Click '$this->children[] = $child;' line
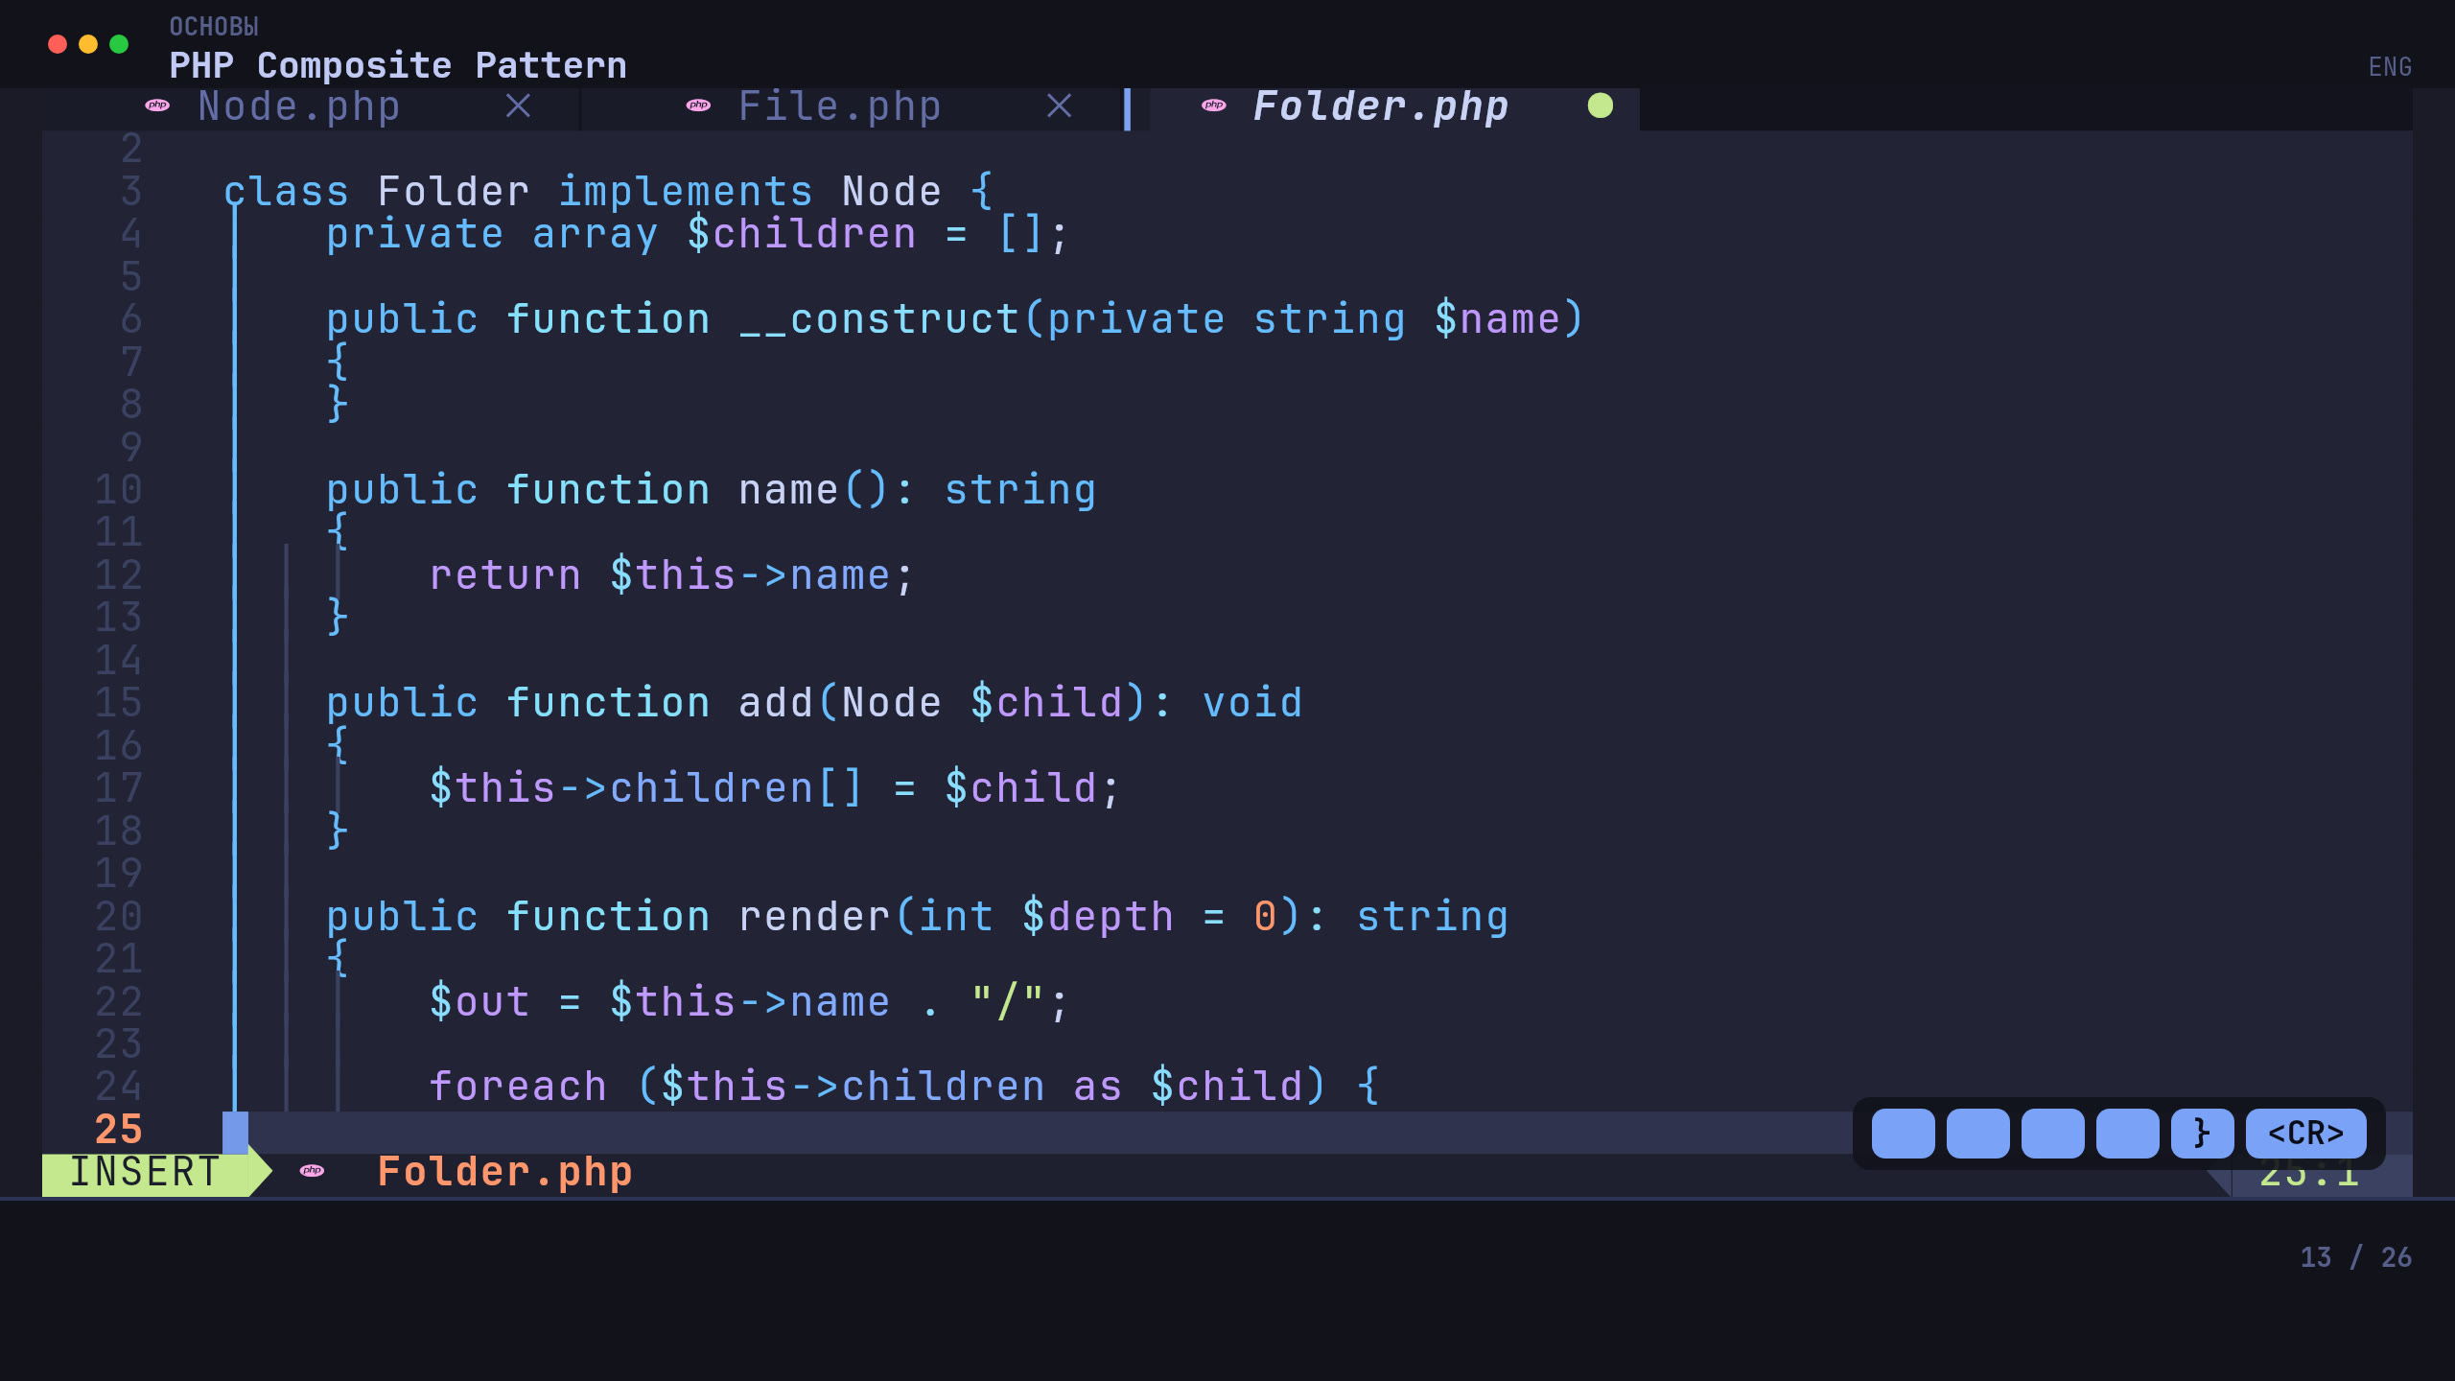This screenshot has height=1381, width=2455. pyautogui.click(x=775, y=788)
